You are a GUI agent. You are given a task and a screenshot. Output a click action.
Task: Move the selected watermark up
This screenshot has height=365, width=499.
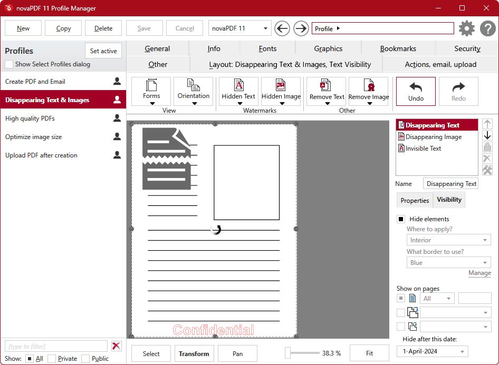click(x=487, y=124)
